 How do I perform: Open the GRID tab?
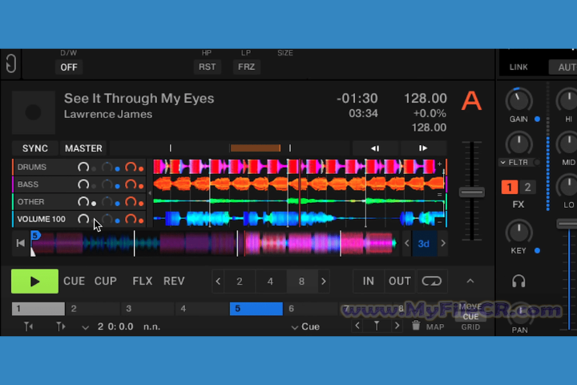(x=470, y=326)
